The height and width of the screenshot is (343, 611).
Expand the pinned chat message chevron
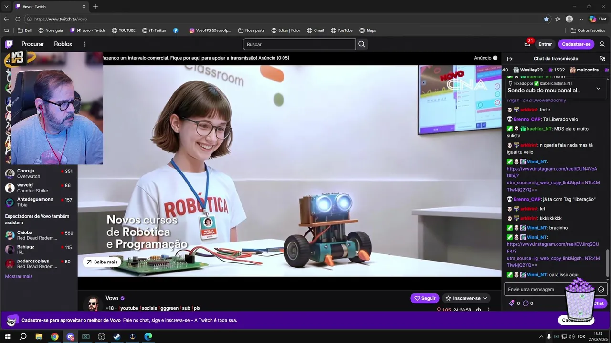598,89
